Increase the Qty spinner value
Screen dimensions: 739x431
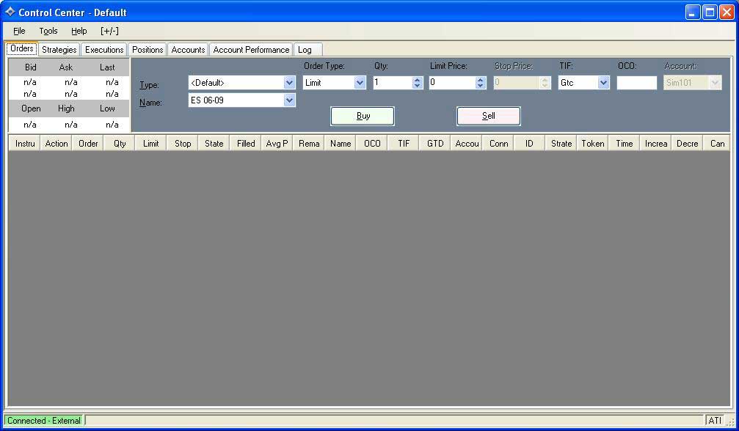[x=418, y=80]
